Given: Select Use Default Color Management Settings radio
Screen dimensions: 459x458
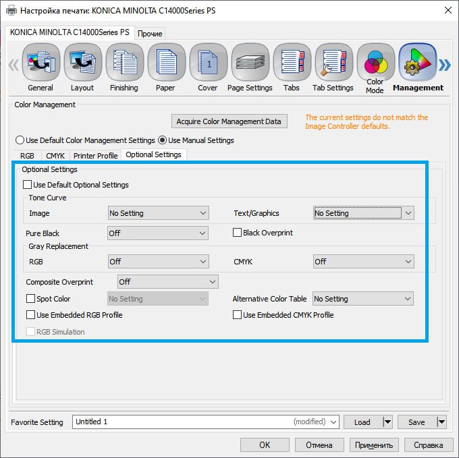Looking at the screenshot, I should click(x=20, y=140).
